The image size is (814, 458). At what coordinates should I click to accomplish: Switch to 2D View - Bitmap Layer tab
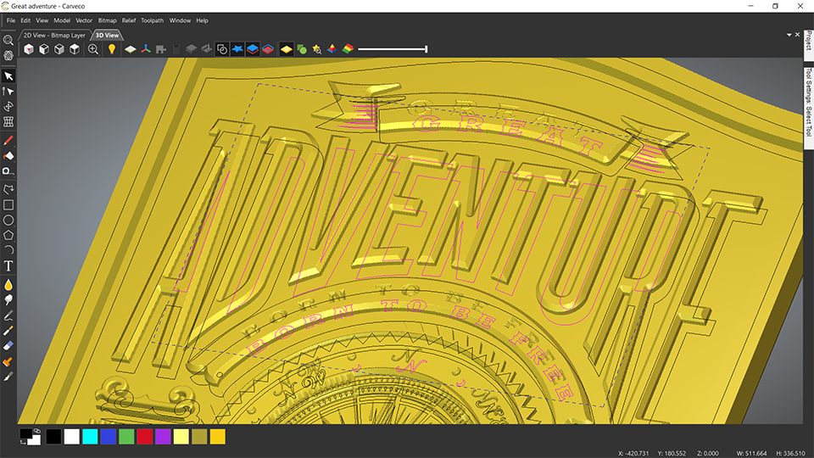(54, 36)
